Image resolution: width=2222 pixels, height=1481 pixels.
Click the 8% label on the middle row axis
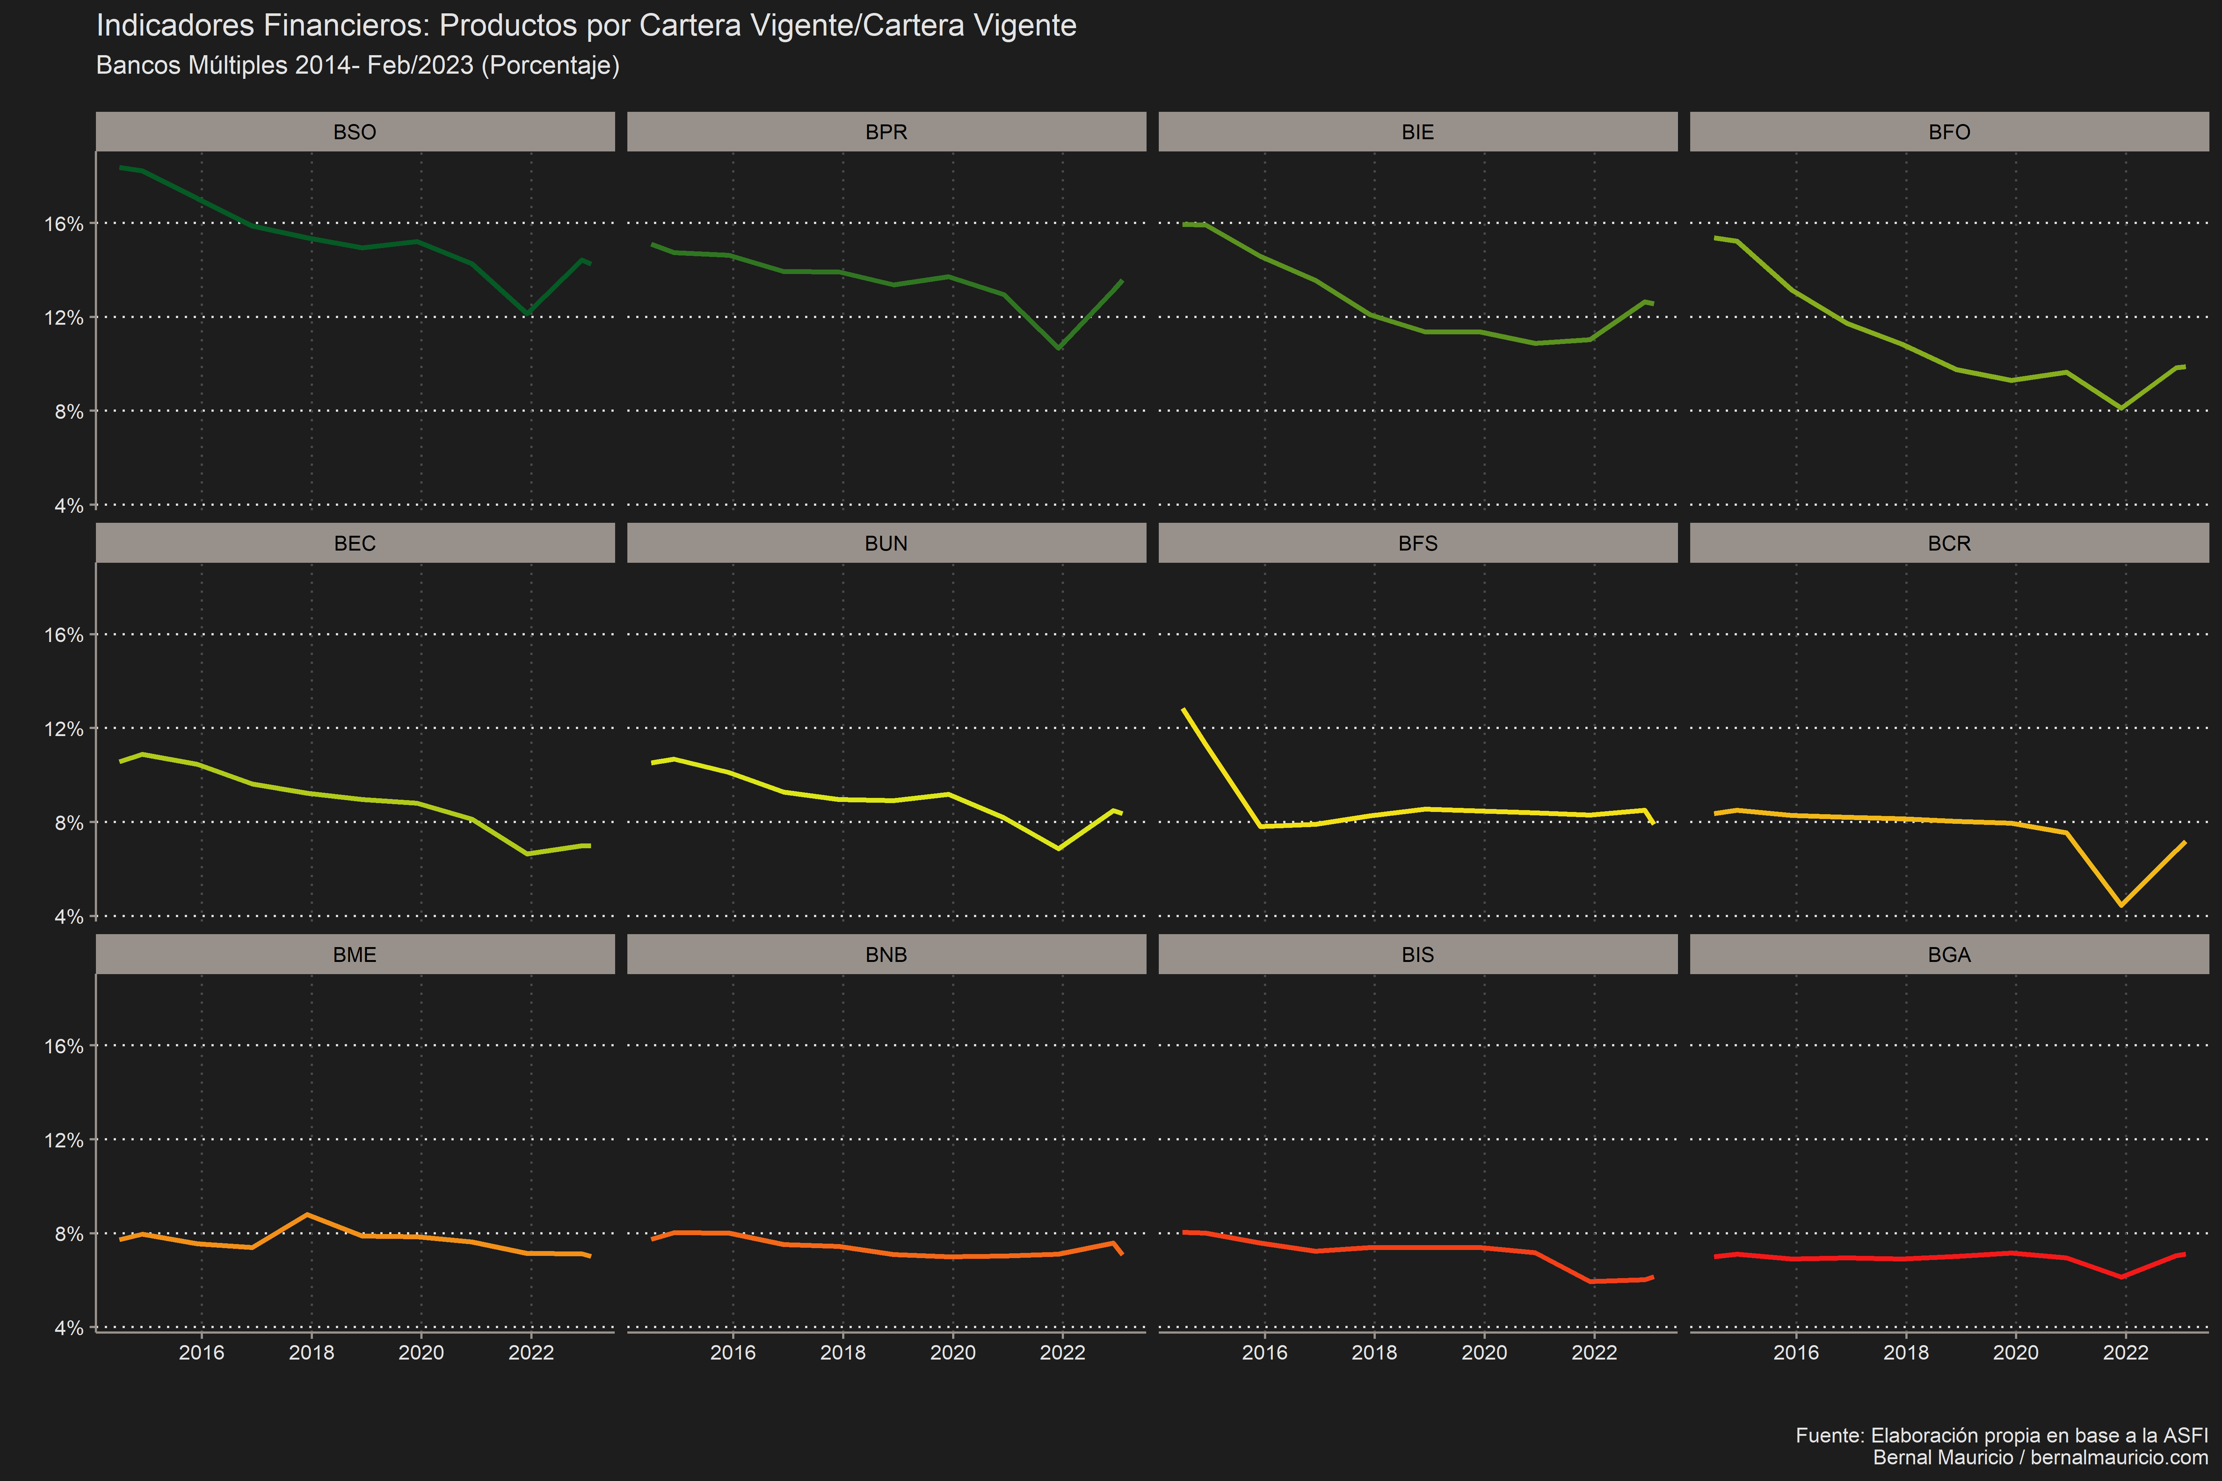(69, 823)
